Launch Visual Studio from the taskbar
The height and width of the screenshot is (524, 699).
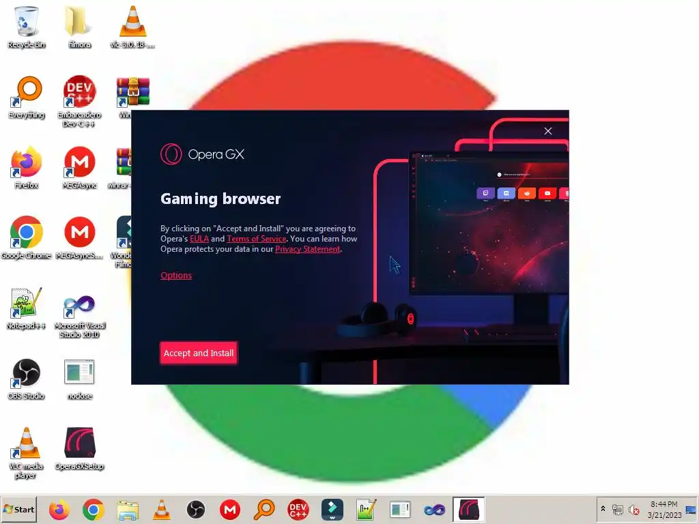point(434,509)
